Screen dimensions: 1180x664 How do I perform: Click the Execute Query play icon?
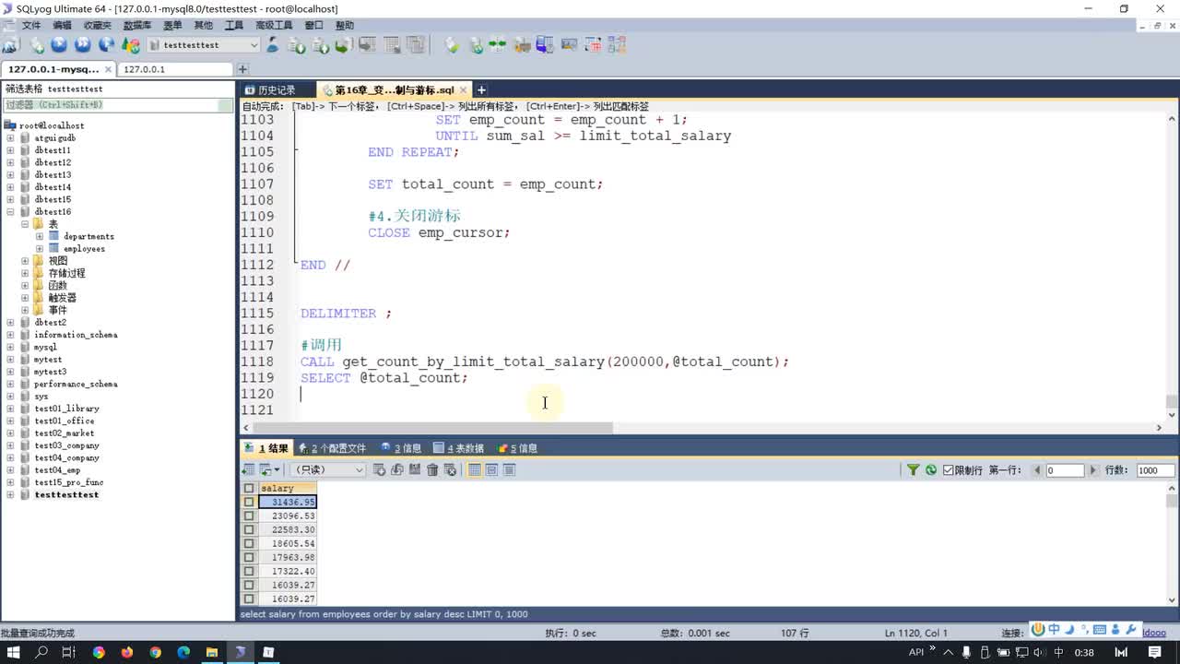click(59, 44)
